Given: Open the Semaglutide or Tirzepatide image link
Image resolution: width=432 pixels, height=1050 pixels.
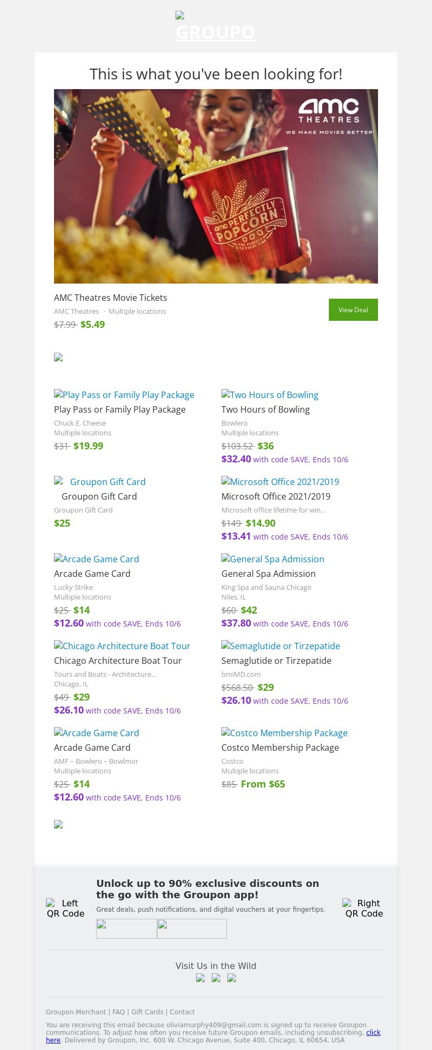Looking at the screenshot, I should click(x=281, y=646).
